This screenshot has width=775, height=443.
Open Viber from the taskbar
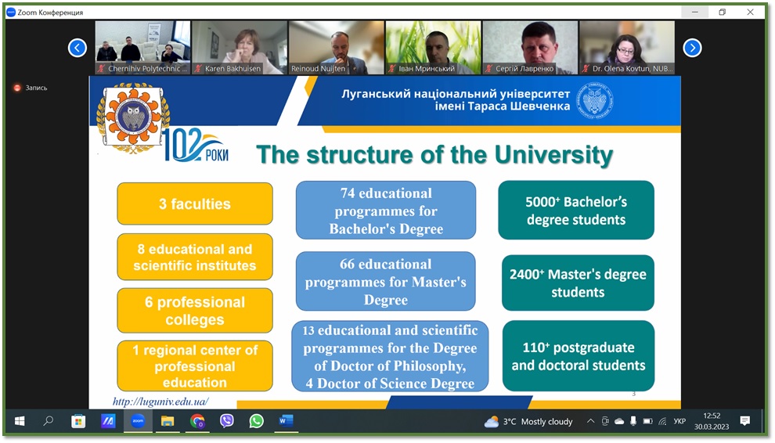click(227, 421)
